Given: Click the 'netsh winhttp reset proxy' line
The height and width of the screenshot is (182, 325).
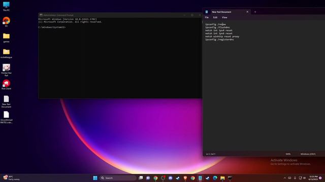Looking at the screenshot, I should (x=222, y=36).
